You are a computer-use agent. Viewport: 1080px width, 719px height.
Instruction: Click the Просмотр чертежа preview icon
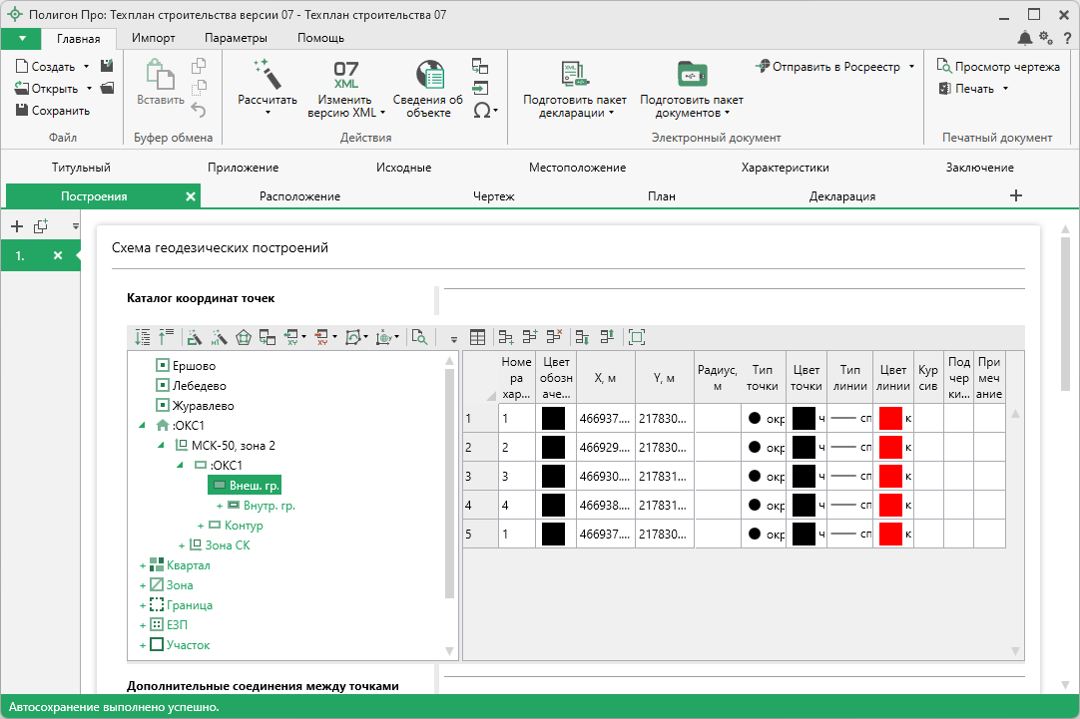(x=943, y=67)
